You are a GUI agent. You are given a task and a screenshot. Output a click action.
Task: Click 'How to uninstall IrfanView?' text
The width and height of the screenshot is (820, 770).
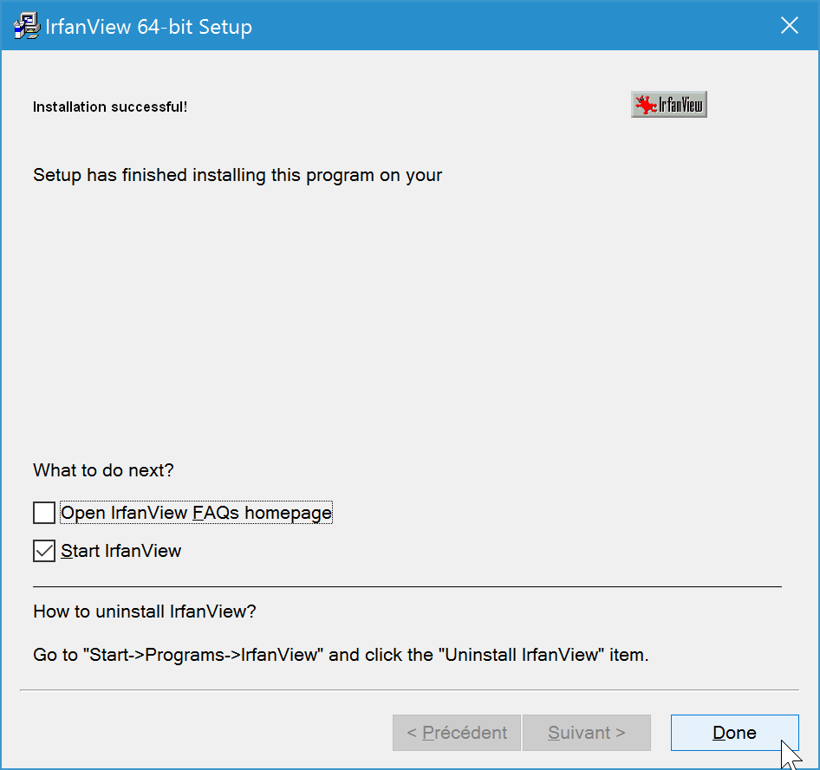[x=145, y=611]
